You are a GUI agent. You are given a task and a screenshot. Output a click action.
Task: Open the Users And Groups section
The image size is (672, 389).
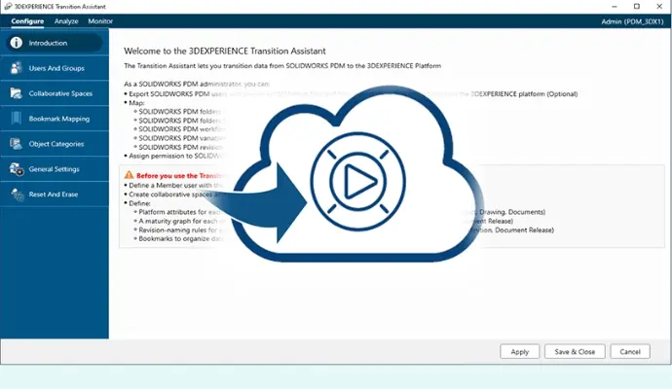point(55,68)
